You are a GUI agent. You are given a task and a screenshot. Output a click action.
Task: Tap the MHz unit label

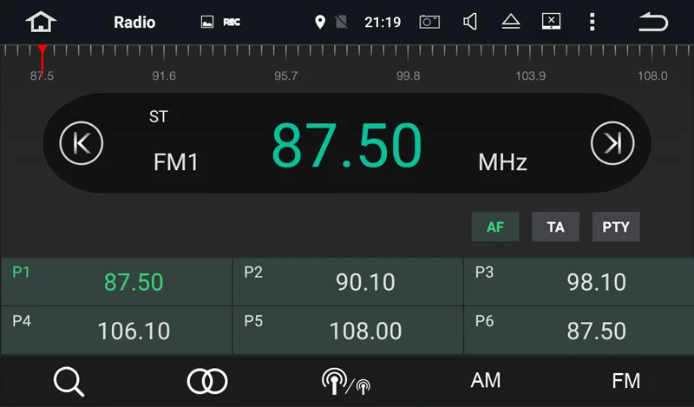coord(503,162)
